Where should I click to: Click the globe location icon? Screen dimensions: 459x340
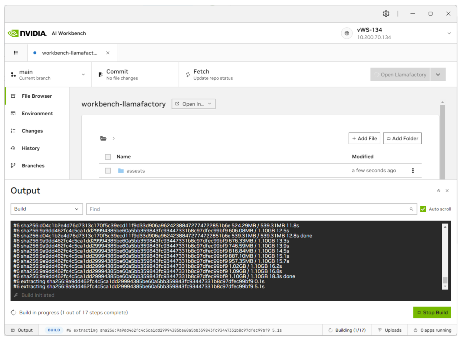(346, 33)
